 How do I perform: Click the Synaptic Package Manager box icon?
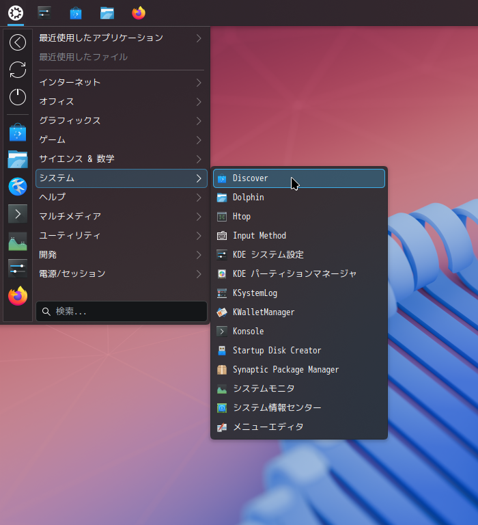coord(222,370)
